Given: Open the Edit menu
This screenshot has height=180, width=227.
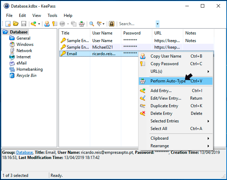Looking at the screenshot, I should [x=22, y=16].
